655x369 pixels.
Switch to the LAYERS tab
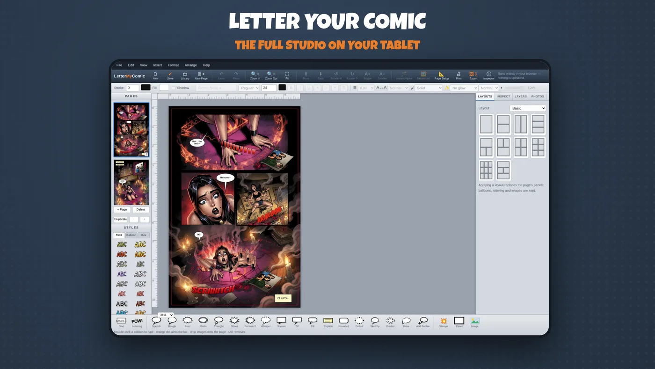(x=521, y=96)
